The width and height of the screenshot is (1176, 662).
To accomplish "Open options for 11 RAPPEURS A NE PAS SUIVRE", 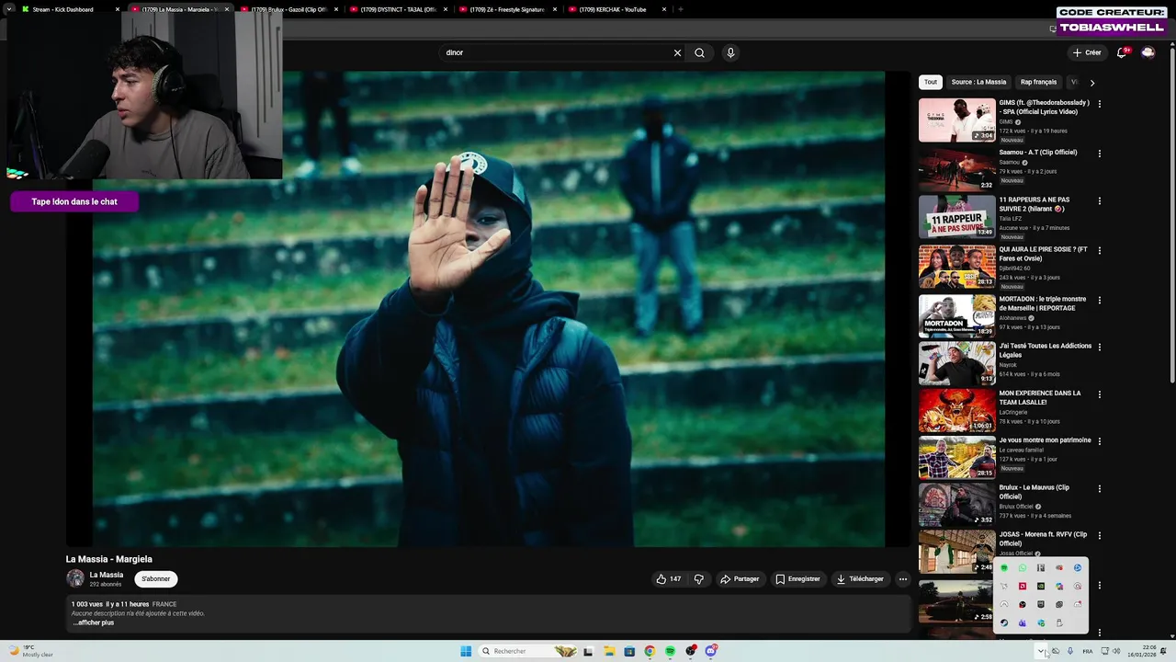I will tap(1099, 201).
